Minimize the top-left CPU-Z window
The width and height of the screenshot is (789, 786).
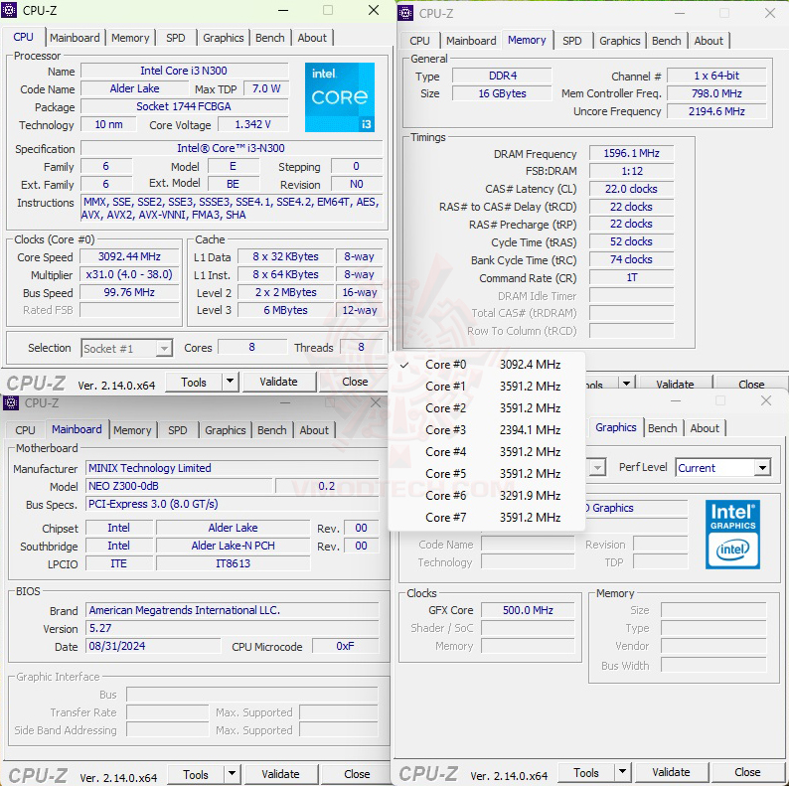click(x=283, y=10)
